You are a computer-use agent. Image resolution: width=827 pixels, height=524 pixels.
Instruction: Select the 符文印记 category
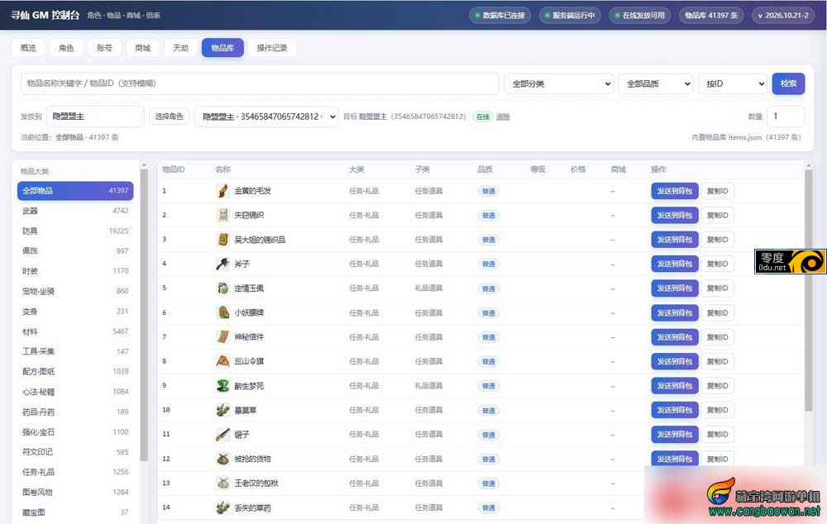click(75, 452)
